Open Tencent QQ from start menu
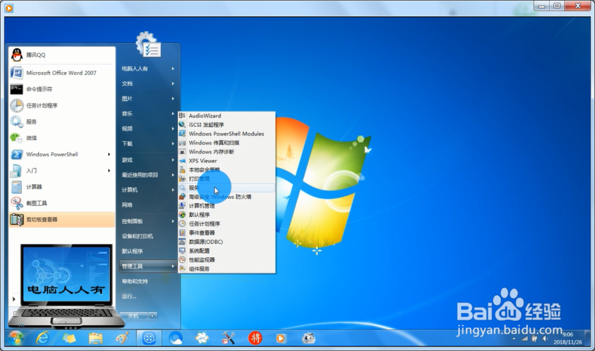The height and width of the screenshot is (351, 595). click(62, 55)
